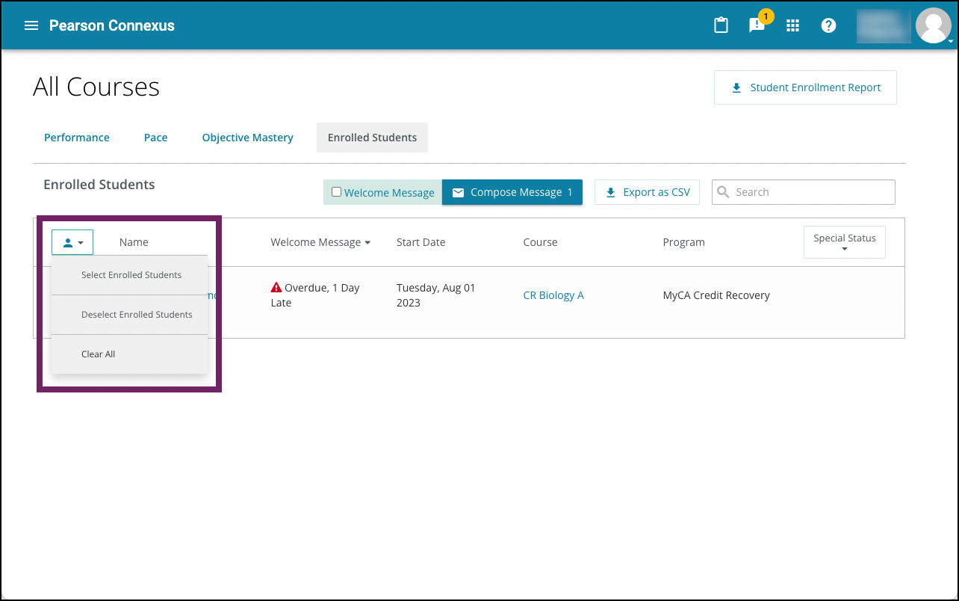The height and width of the screenshot is (601, 959).
Task: Click the red overdue warning icon
Action: (x=276, y=287)
